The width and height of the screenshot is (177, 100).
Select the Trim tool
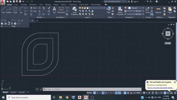click(44, 8)
